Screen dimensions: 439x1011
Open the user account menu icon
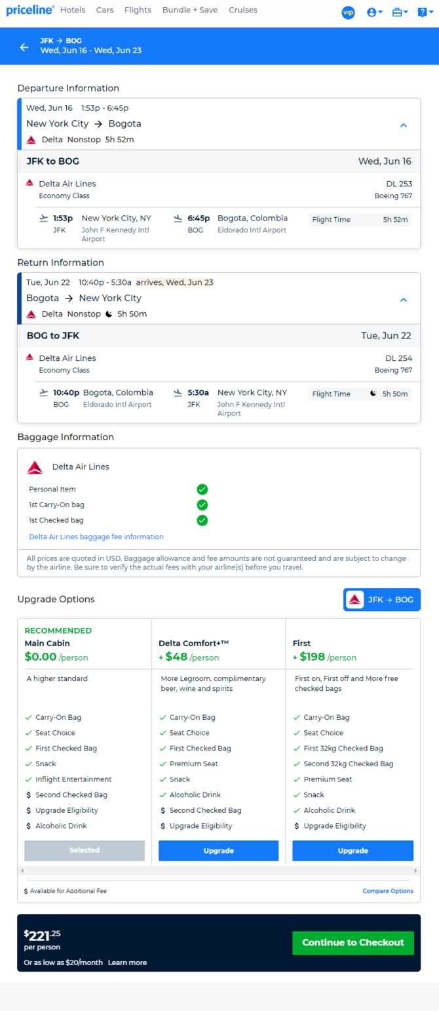click(x=375, y=12)
